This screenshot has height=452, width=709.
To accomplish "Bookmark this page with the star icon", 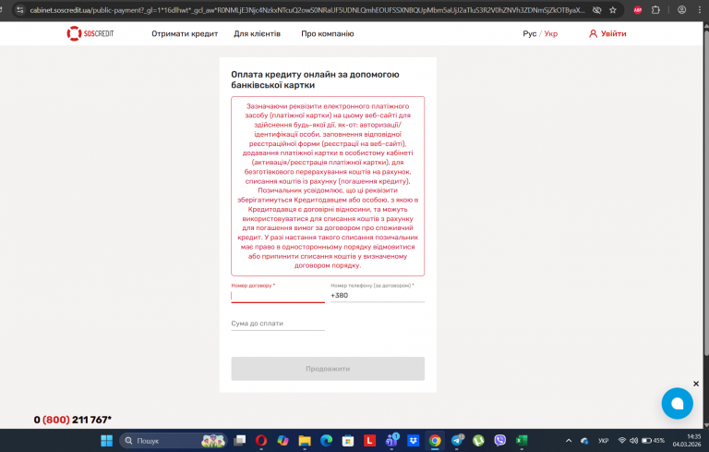I will click(x=613, y=10).
